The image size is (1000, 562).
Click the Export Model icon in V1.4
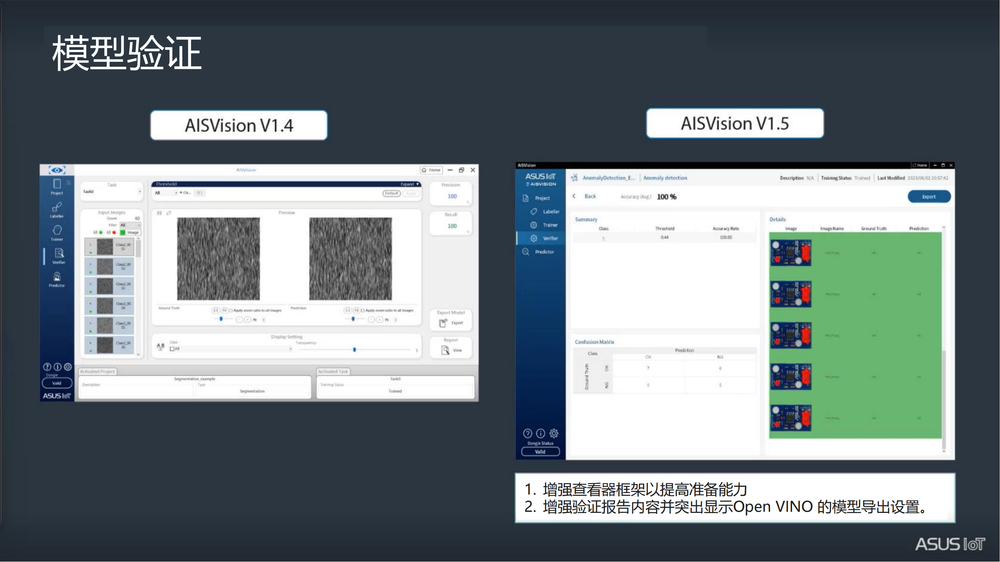point(443,323)
